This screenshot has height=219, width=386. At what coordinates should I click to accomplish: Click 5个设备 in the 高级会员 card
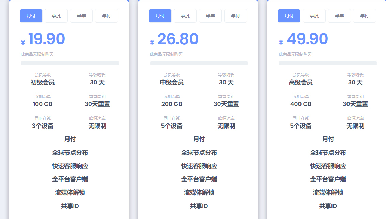300,126
